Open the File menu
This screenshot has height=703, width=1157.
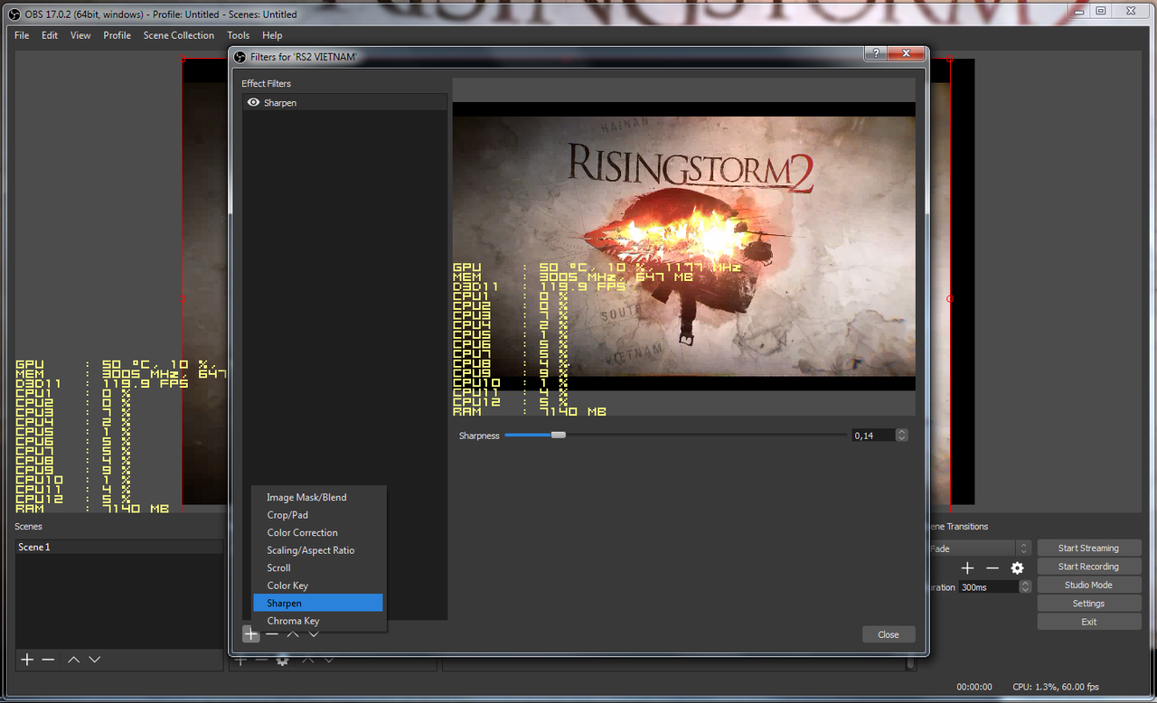[x=22, y=35]
